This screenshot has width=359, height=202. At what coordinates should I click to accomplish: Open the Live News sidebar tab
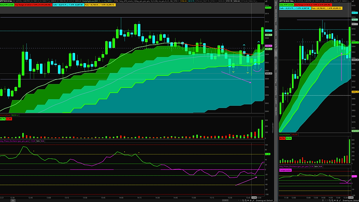[x=276, y=111]
